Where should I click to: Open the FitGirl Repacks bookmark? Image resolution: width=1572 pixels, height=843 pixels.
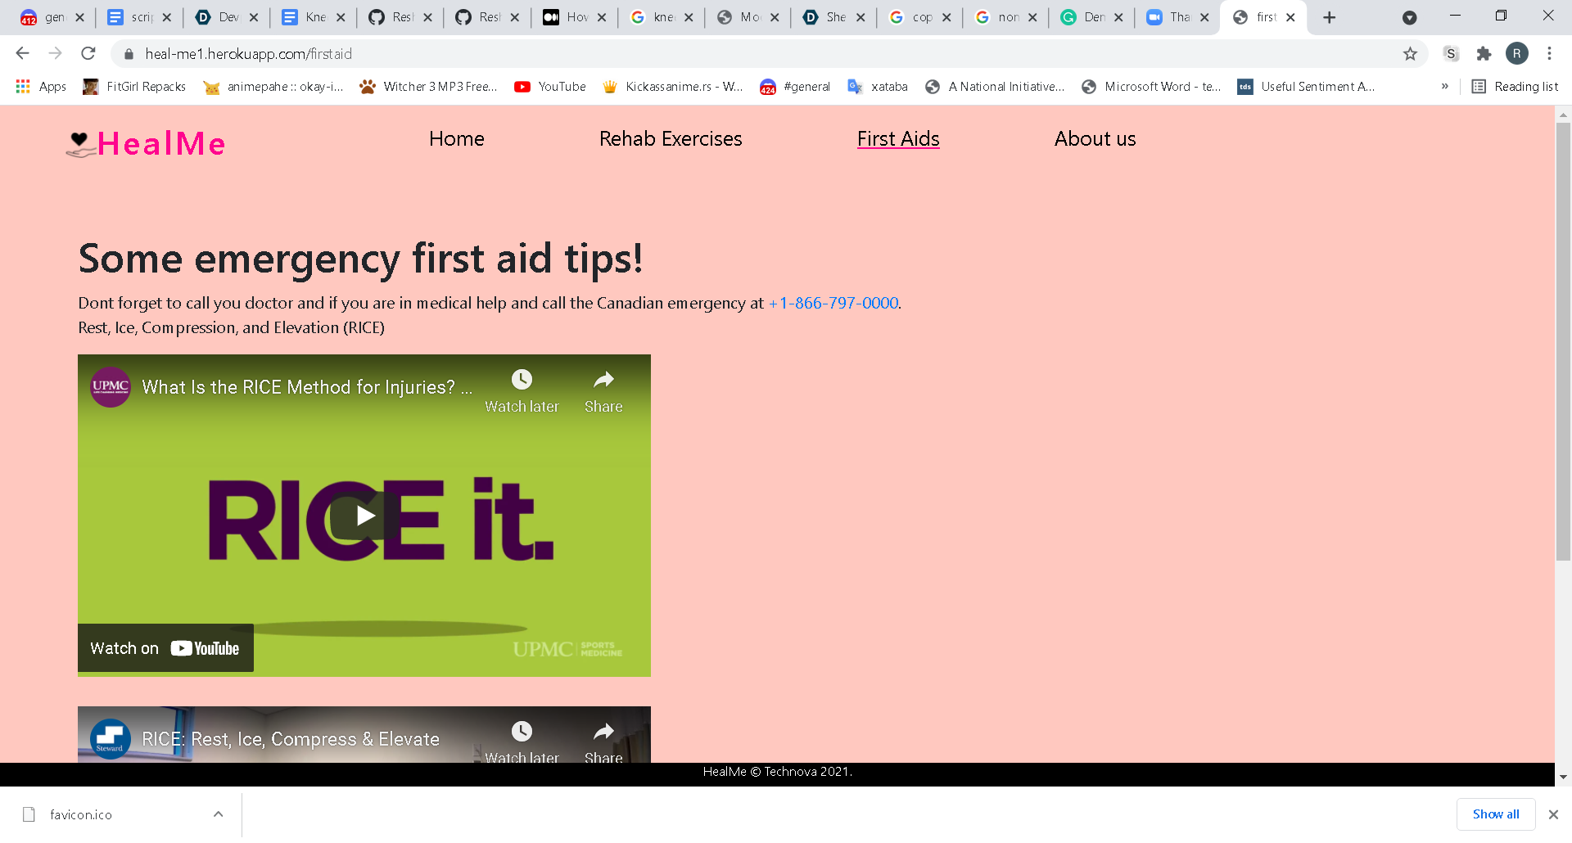click(x=134, y=87)
